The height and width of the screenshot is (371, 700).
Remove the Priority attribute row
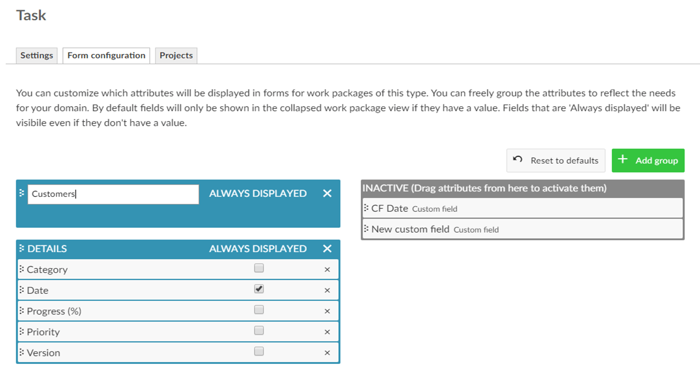pyautogui.click(x=327, y=332)
